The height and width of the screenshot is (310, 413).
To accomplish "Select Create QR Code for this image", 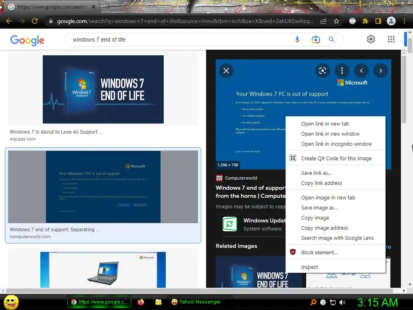I will point(335,158).
